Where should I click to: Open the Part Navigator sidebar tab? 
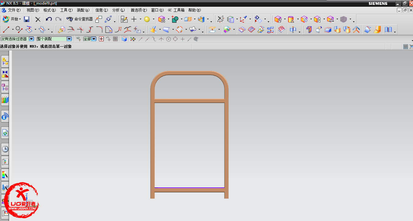(x=5, y=87)
